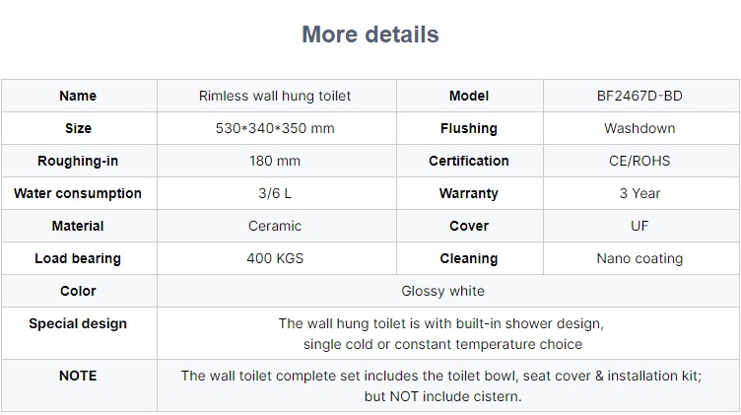Select the 180 mm roughing-in value
Viewport: 741px width, 415px height.
(x=275, y=162)
